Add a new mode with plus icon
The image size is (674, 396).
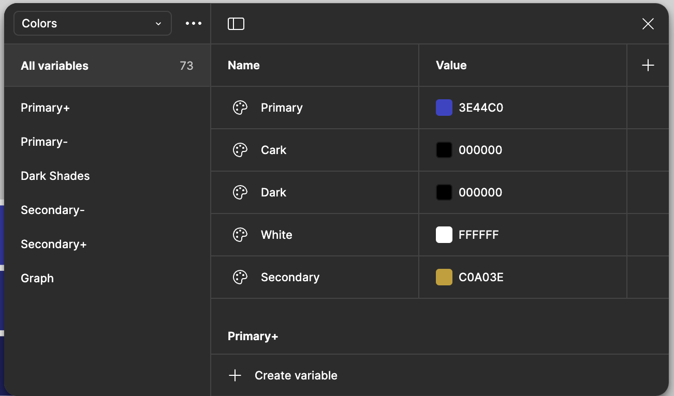pos(648,65)
